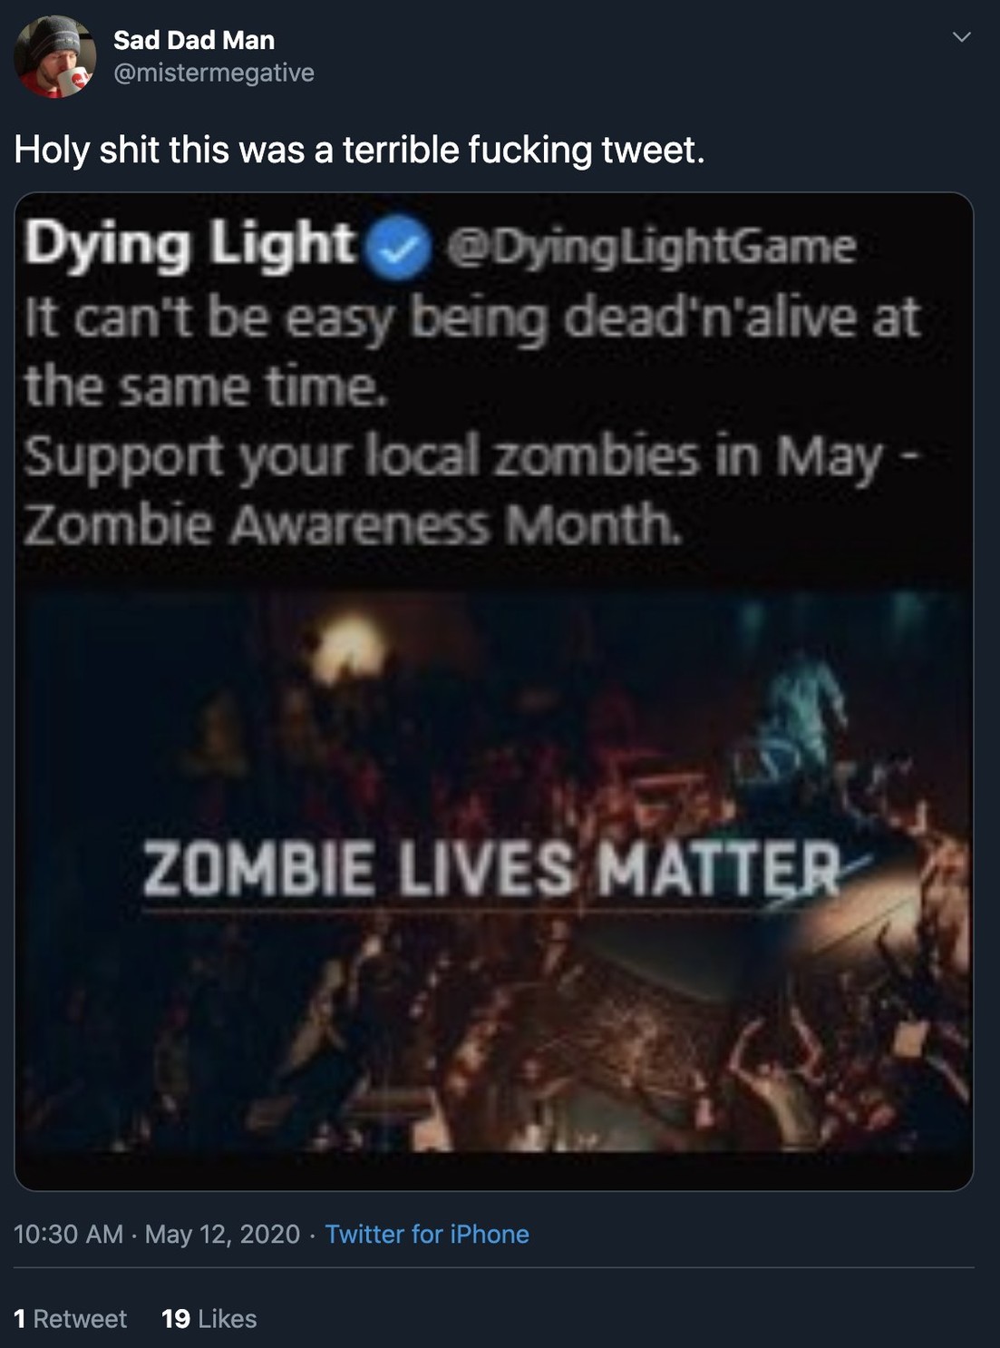This screenshot has width=1000, height=1348.
Task: Click the likes count number 19
Action: tap(176, 1318)
